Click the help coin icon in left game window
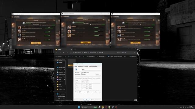This screenshot has height=109, width=195. (24, 23)
